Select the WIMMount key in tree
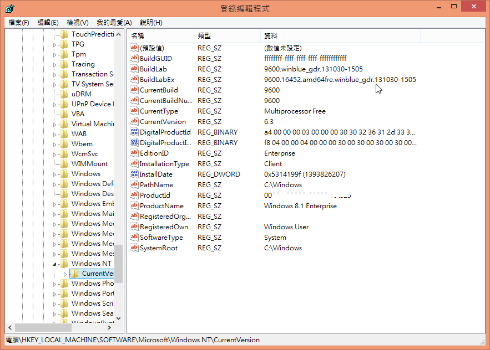Screen dimensions: 490x350 89,164
